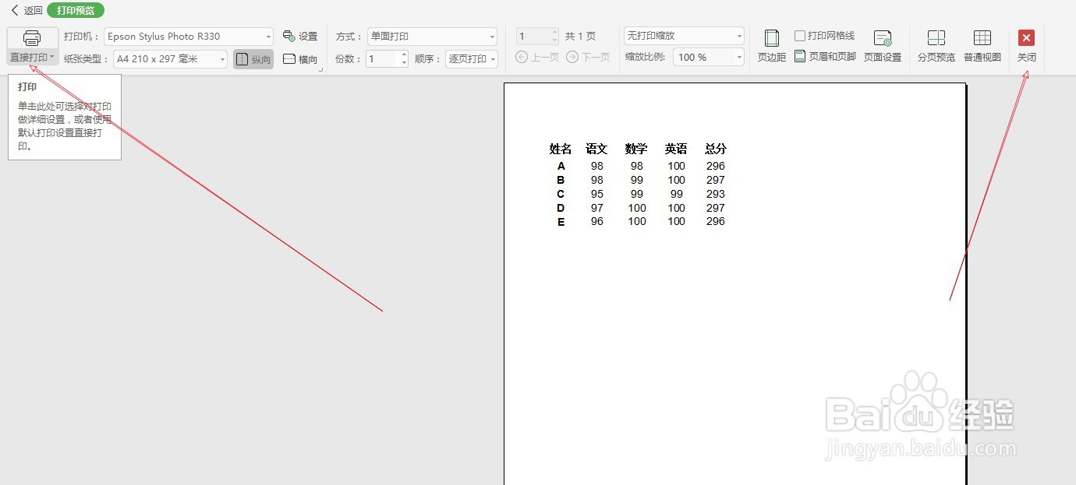Click the name E in preview table
This screenshot has height=485, width=1076.
coord(561,221)
